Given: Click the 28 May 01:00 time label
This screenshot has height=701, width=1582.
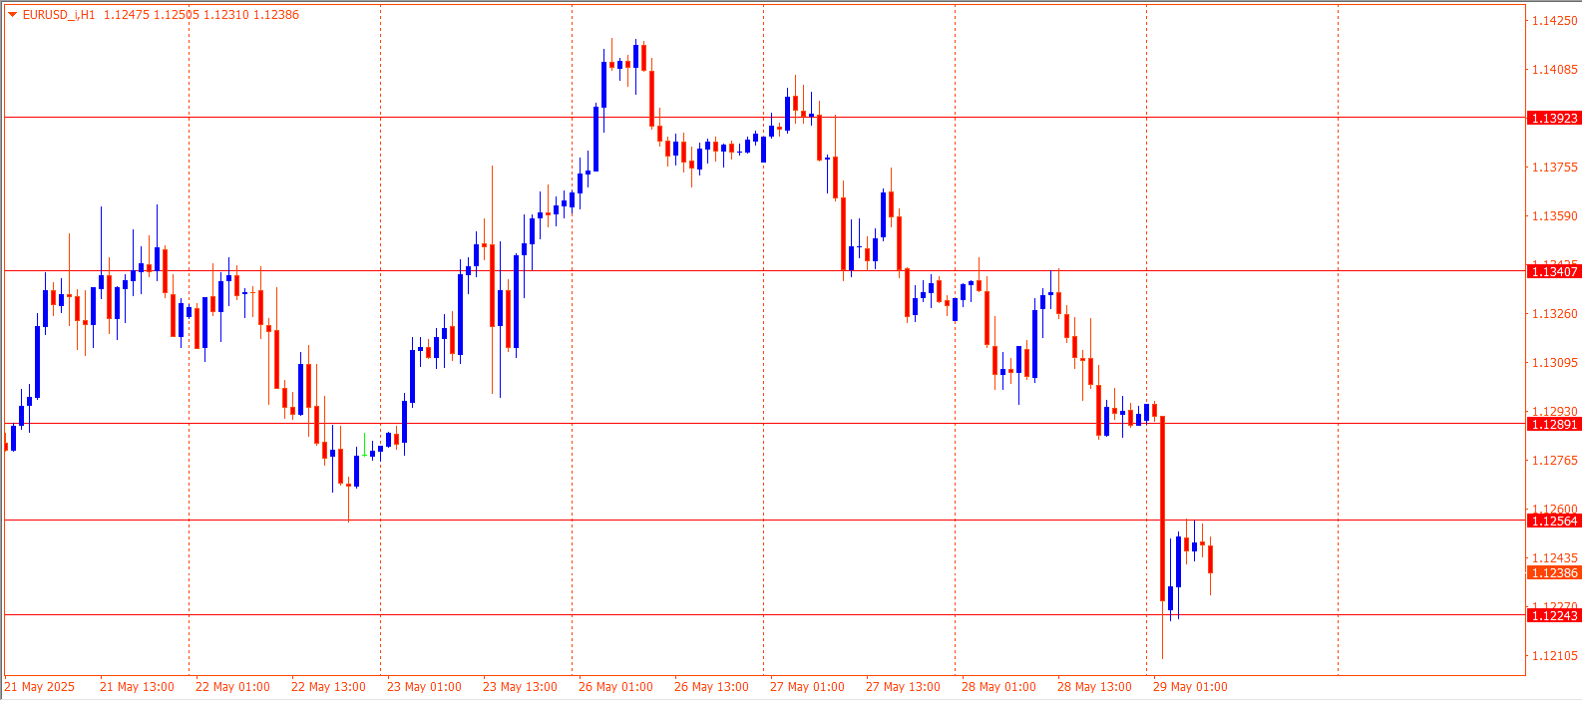Looking at the screenshot, I should (x=998, y=687).
